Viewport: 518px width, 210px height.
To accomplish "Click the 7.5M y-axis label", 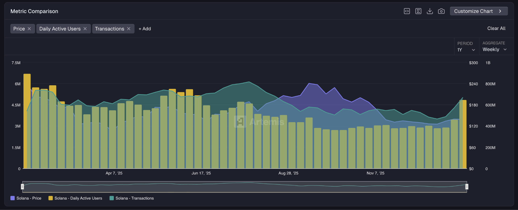I will (x=16, y=63).
